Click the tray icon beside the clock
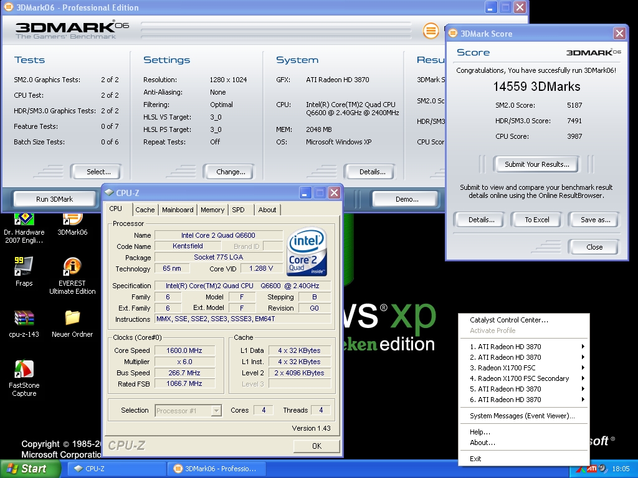 pos(602,469)
